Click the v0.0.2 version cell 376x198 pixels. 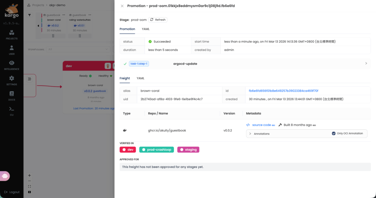pyautogui.click(x=228, y=131)
